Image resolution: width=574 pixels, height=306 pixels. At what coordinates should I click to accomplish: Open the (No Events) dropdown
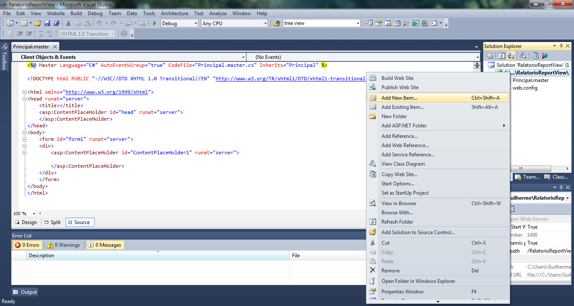(363, 57)
